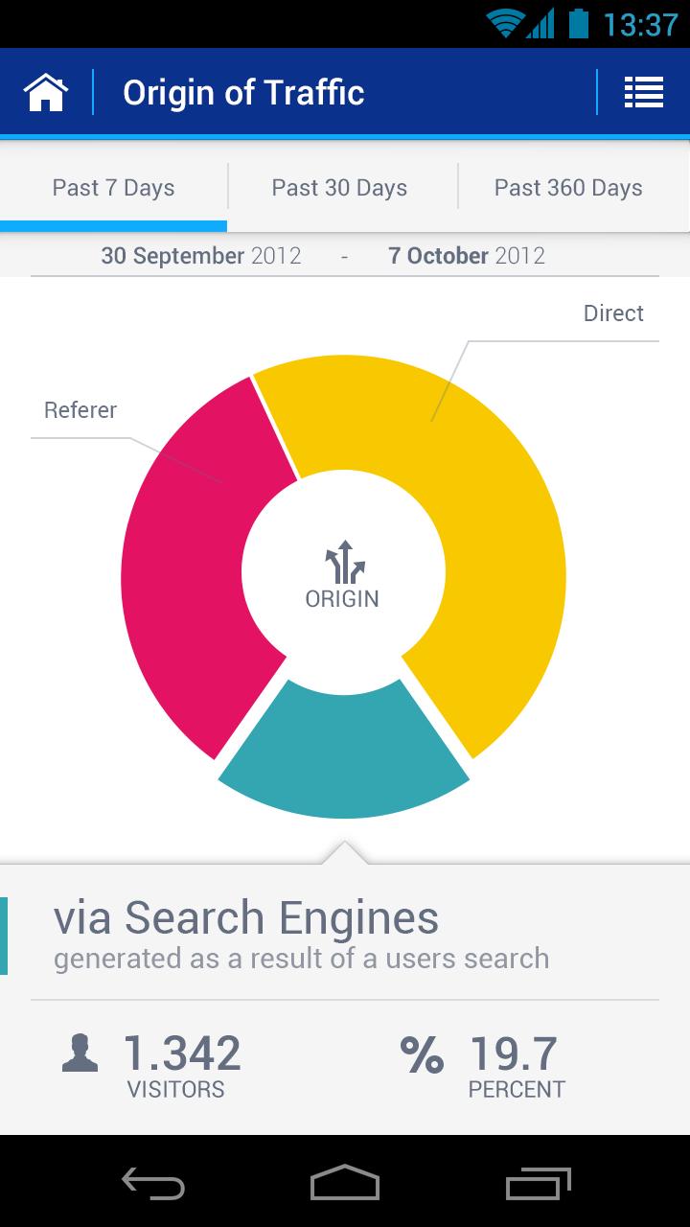Image resolution: width=690 pixels, height=1227 pixels.
Task: Click the Home icon in the header
Action: (x=44, y=91)
